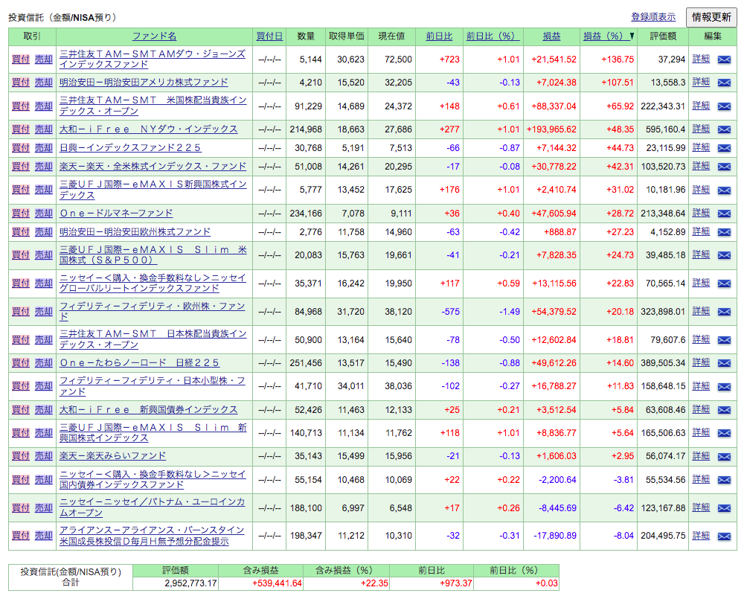The width and height of the screenshot is (747, 596).
Task: Select total 評価額 value 2,952,773.17
Action: pyautogui.click(x=190, y=583)
